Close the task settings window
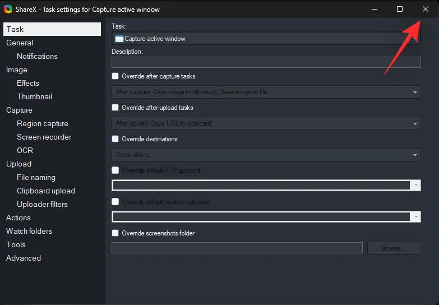The image size is (439, 305). 425,9
